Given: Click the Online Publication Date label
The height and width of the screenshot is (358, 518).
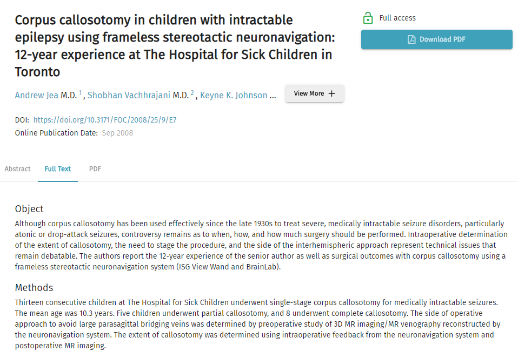Looking at the screenshot, I should tap(56, 133).
